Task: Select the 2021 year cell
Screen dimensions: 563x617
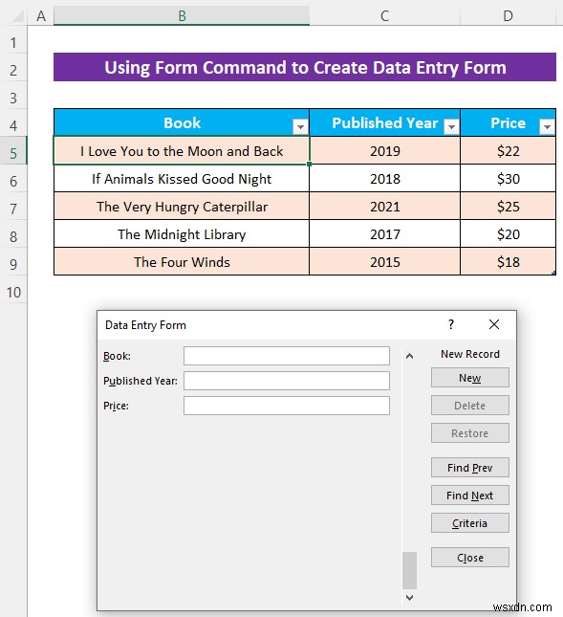Action: click(x=385, y=207)
